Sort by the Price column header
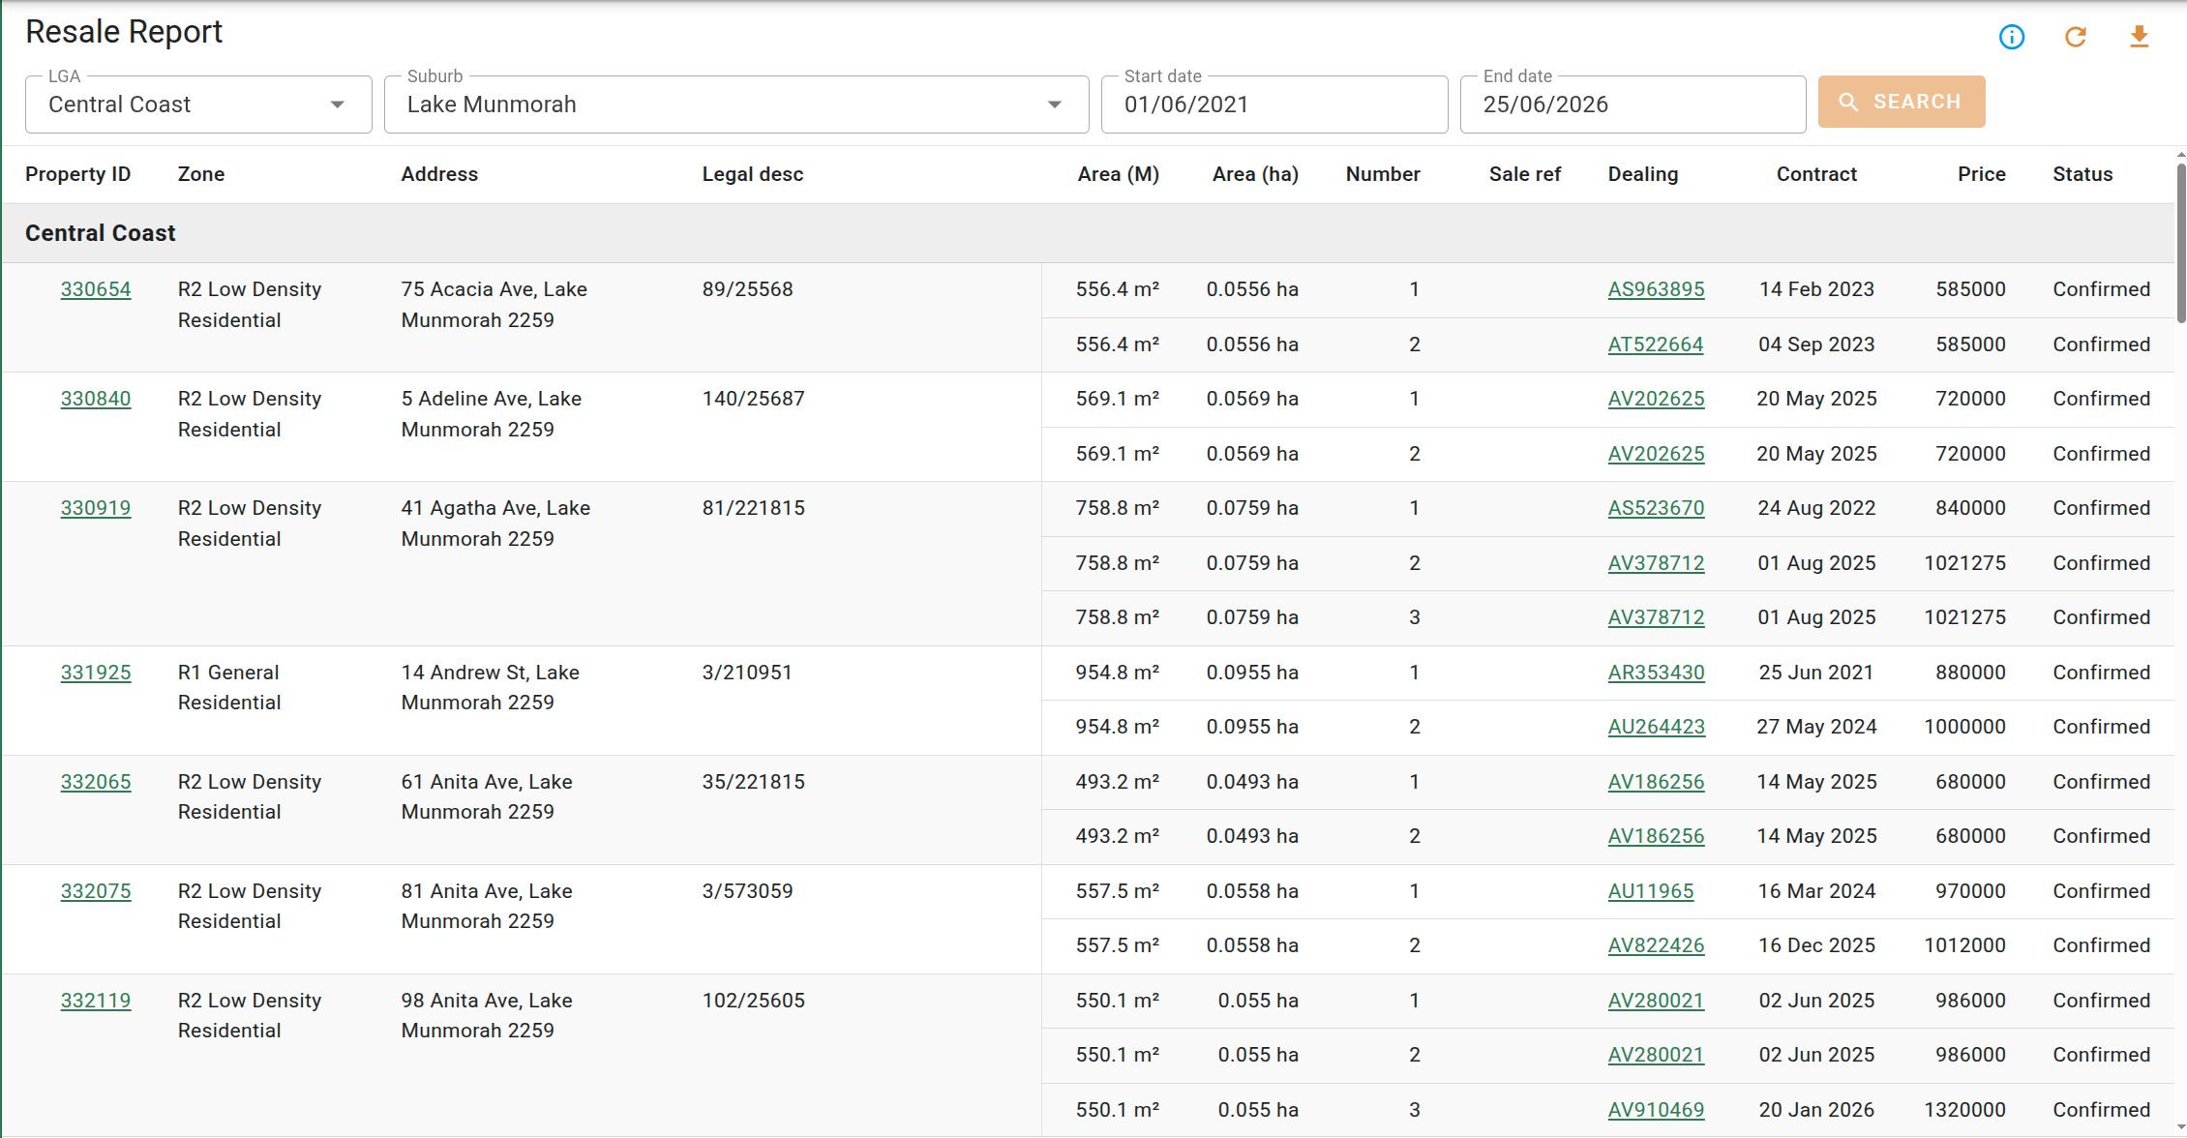Screen dimensions: 2187x1138 pyautogui.click(x=1982, y=174)
